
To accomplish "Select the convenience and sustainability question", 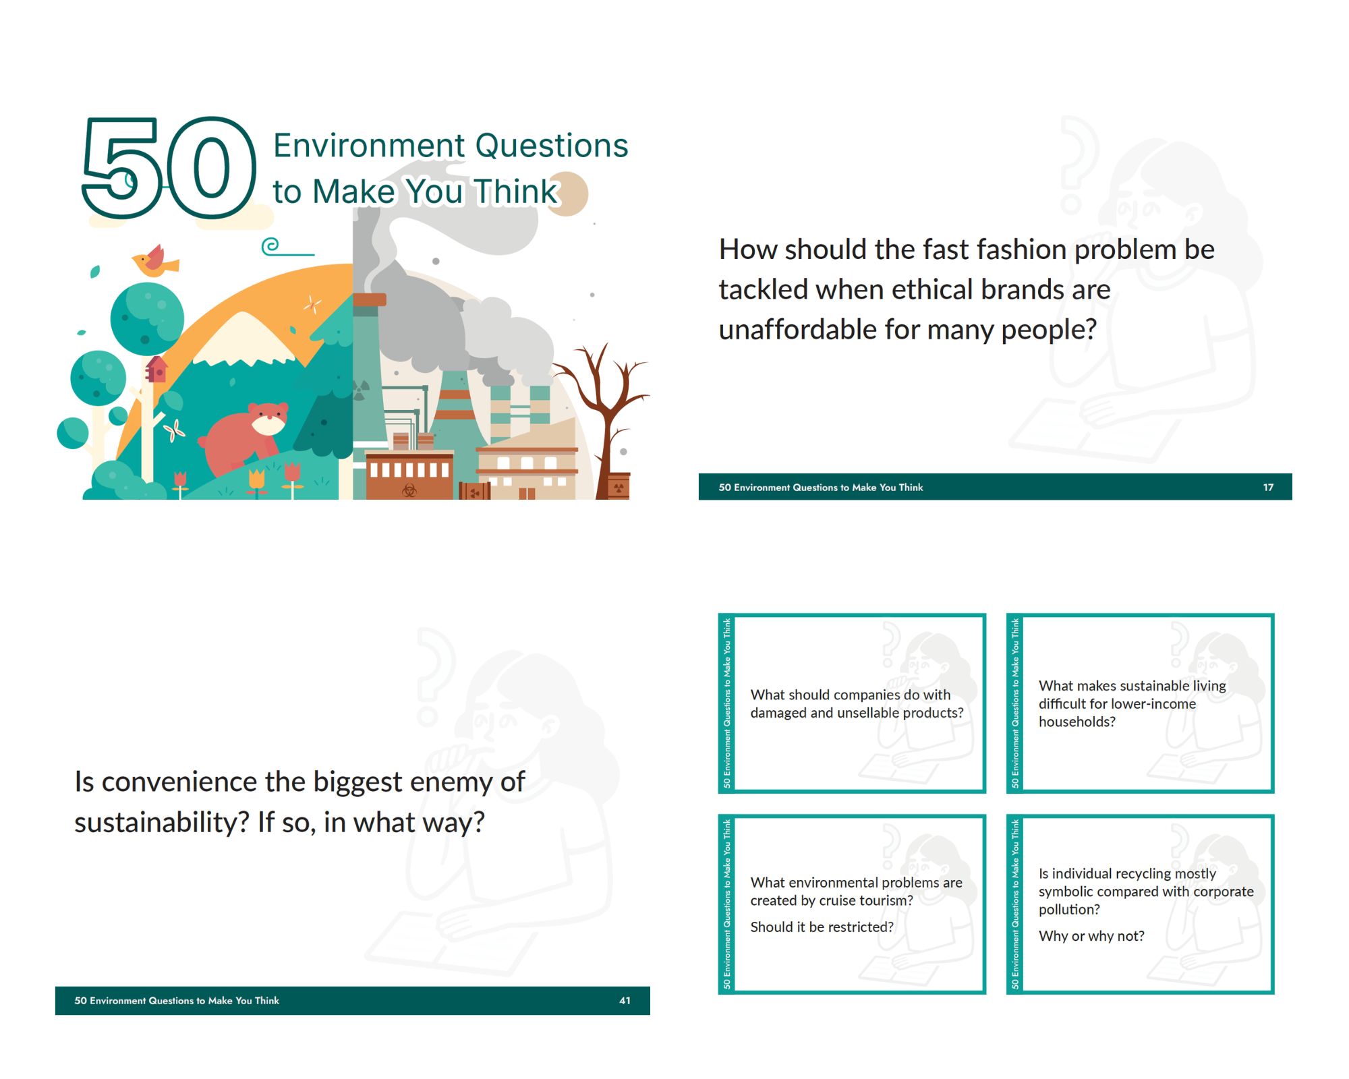I will pyautogui.click(x=299, y=802).
